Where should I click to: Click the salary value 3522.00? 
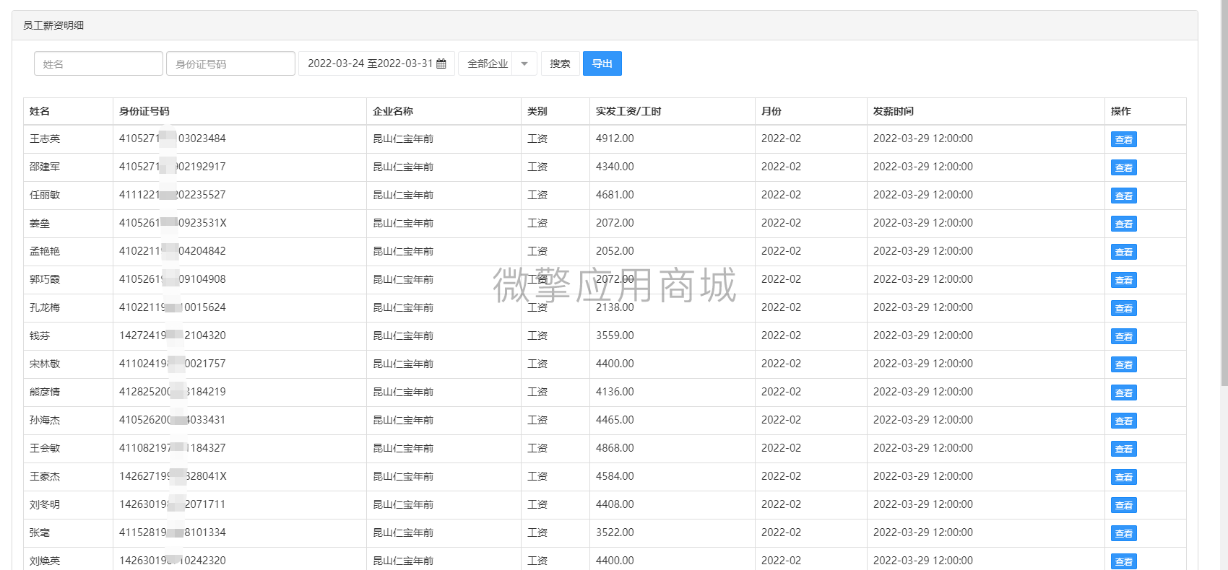click(615, 532)
